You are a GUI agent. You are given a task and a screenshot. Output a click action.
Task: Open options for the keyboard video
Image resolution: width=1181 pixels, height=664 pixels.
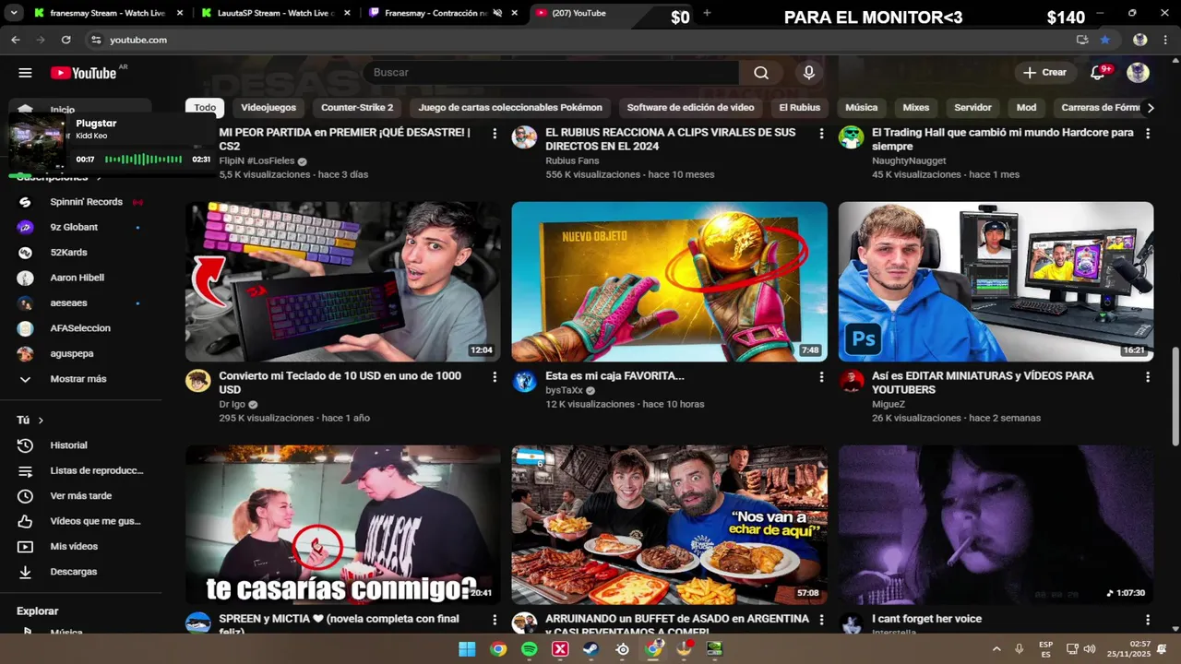(x=495, y=377)
